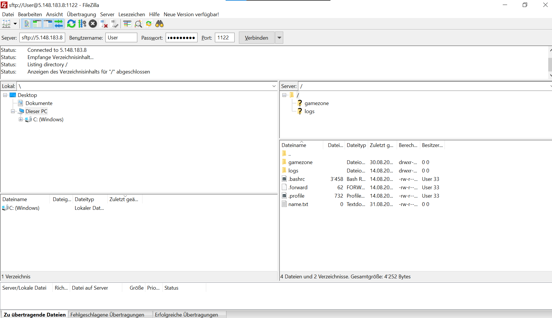The image size is (552, 318).
Task: Reconnect to the last server
Action: (x=115, y=24)
